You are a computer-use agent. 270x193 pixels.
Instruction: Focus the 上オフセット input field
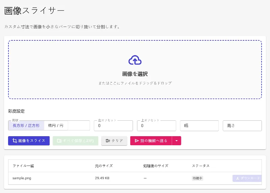coord(156,125)
